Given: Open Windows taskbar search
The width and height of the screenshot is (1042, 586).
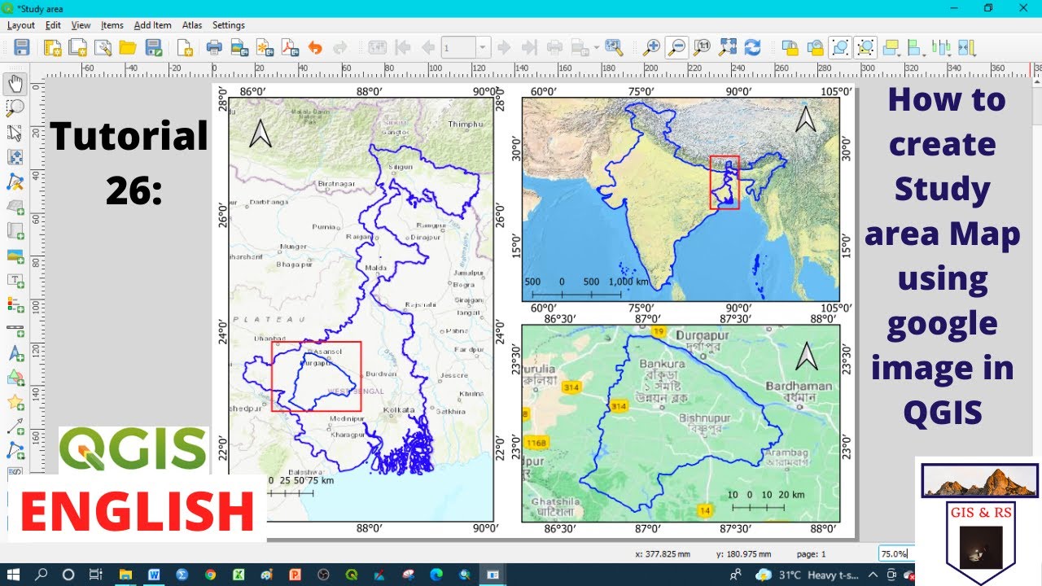Looking at the screenshot, I should coord(41,575).
